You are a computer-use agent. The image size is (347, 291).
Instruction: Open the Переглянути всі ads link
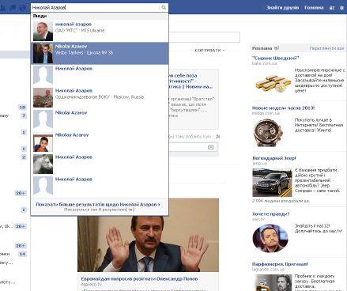(326, 48)
